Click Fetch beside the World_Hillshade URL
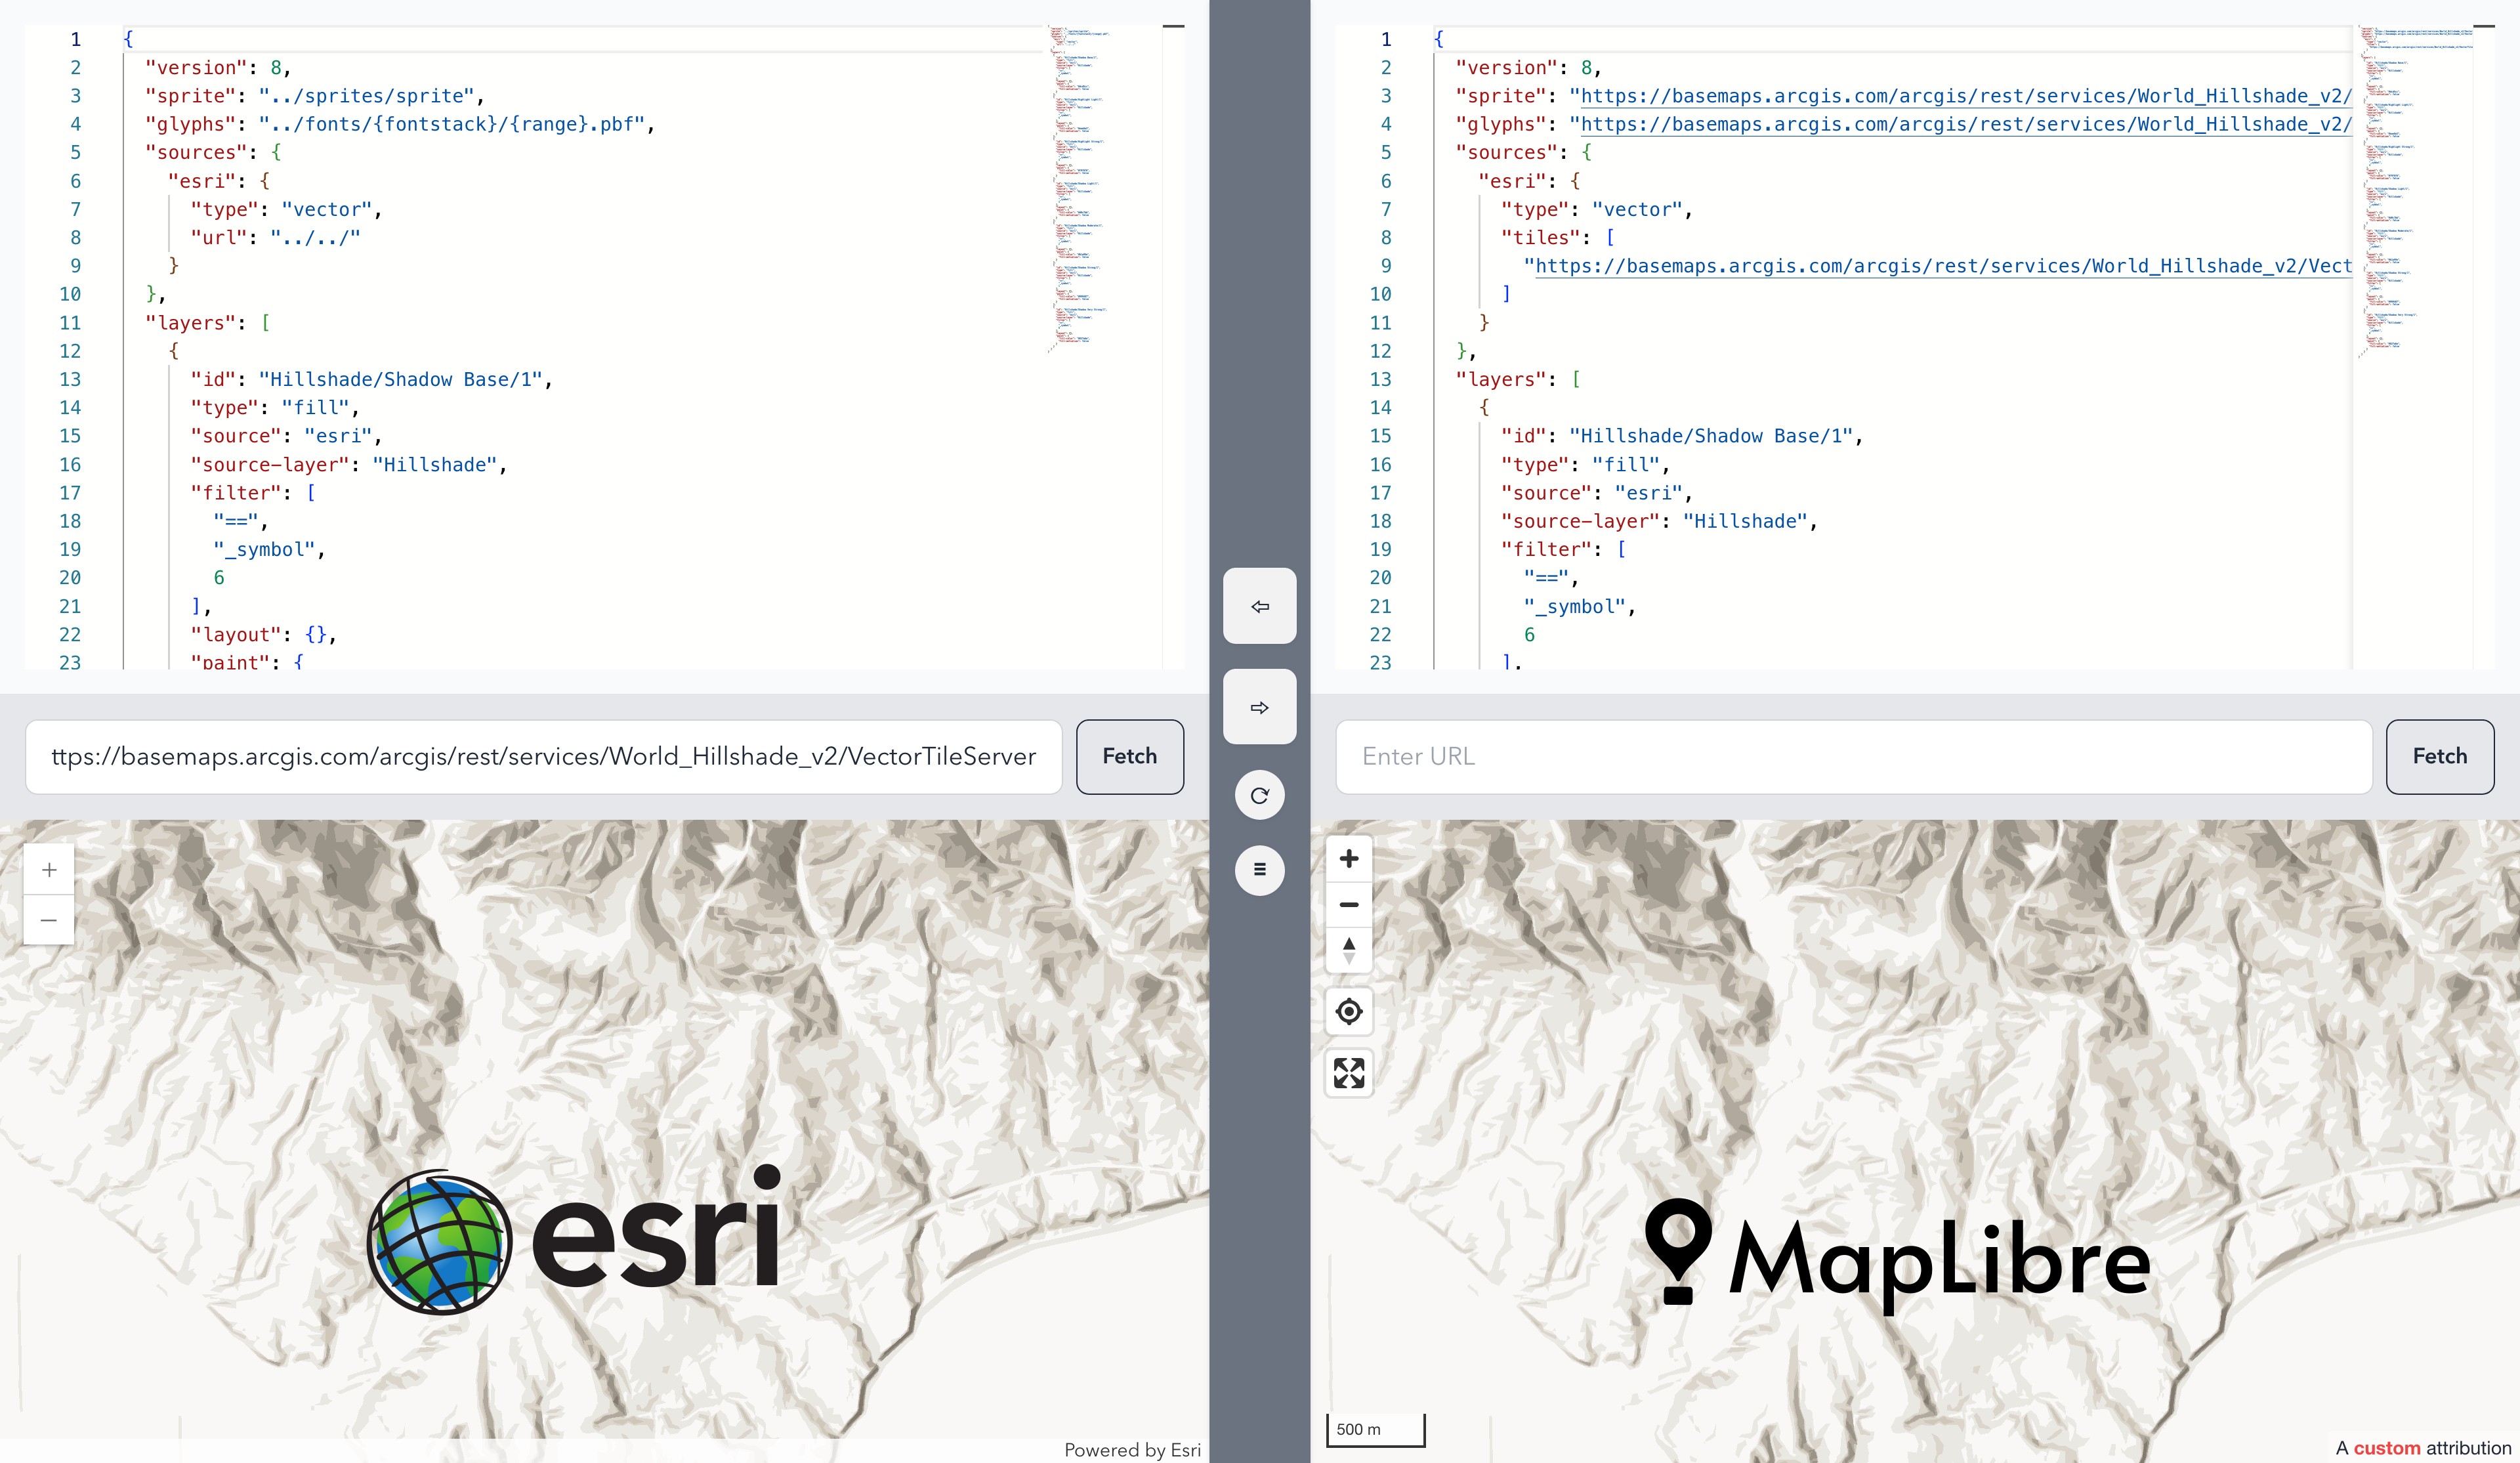 point(1129,757)
